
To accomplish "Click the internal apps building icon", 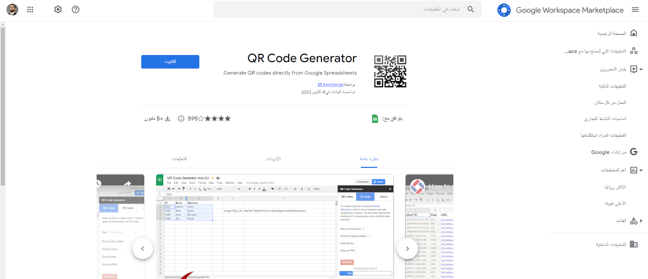I will (634, 244).
